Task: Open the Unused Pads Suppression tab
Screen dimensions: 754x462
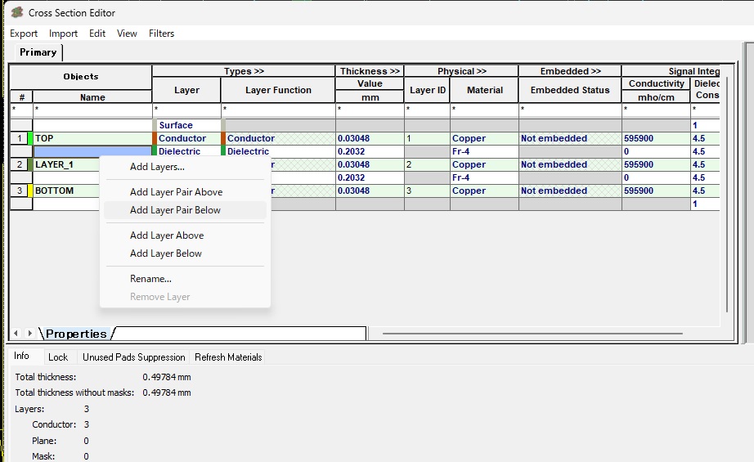Action: click(x=133, y=357)
